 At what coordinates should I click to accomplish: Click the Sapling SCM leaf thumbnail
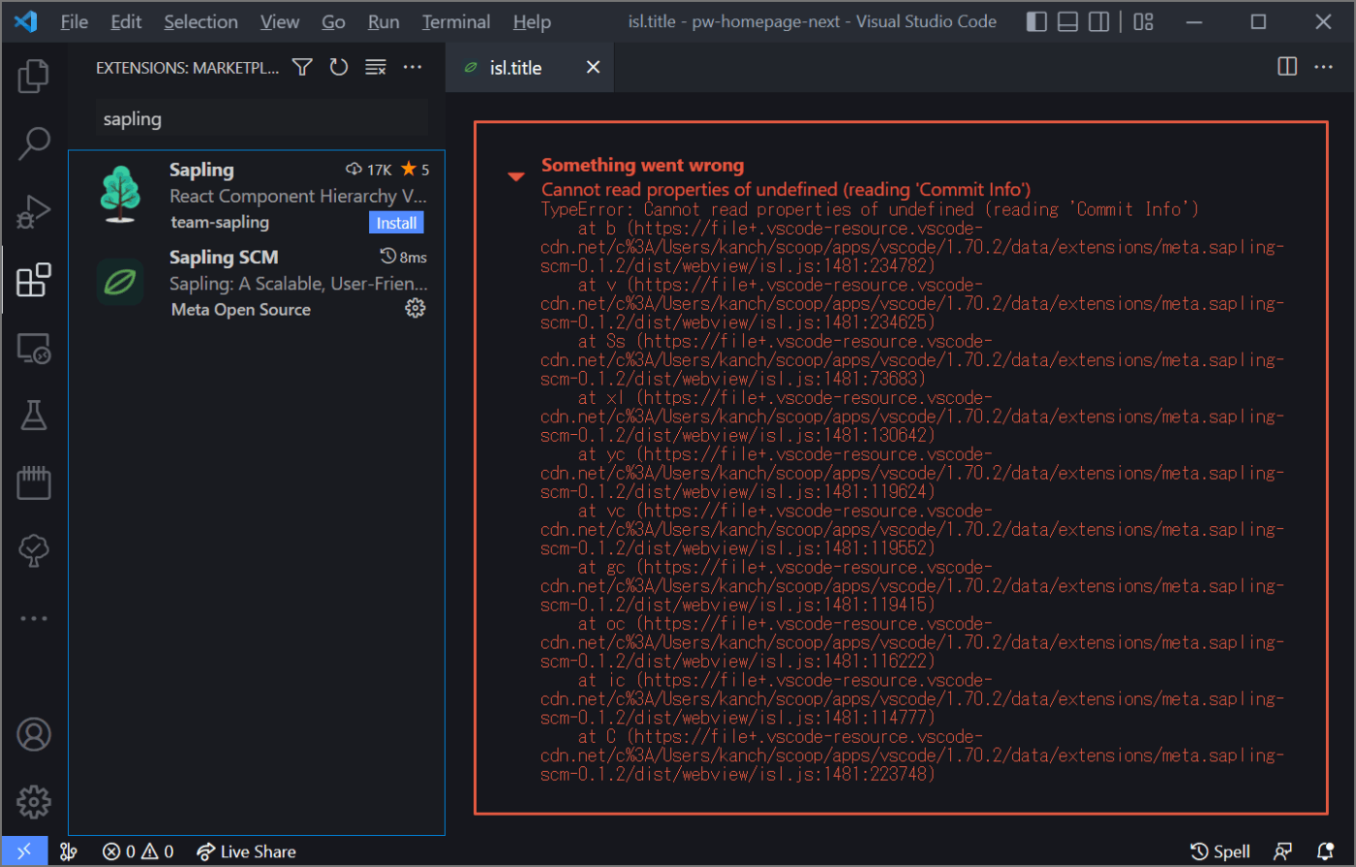coord(120,282)
